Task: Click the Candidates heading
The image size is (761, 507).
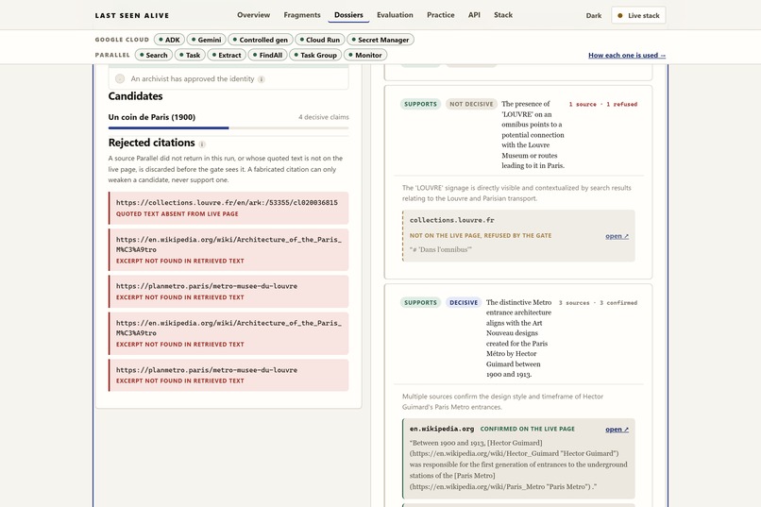Action: coord(135,96)
